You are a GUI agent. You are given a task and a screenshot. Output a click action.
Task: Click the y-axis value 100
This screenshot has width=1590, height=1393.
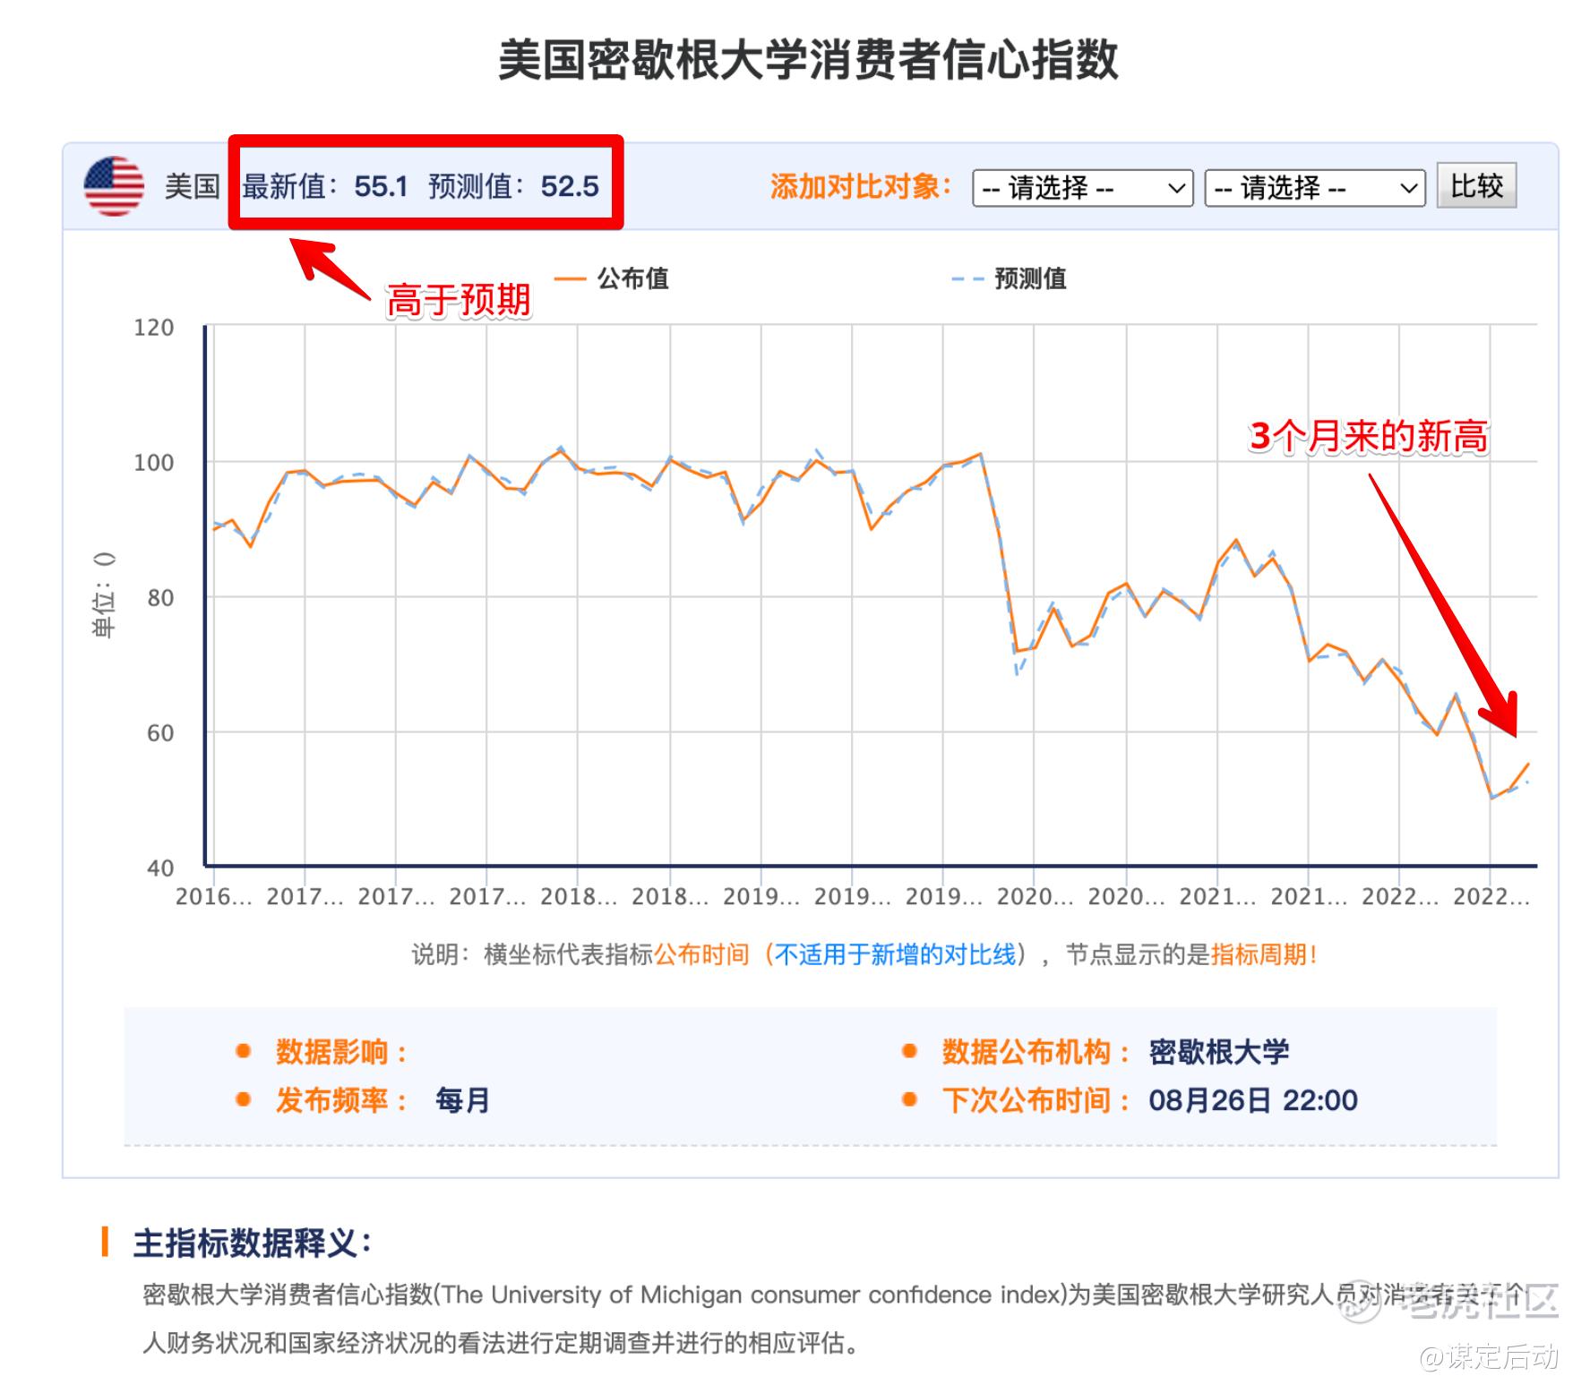153,463
